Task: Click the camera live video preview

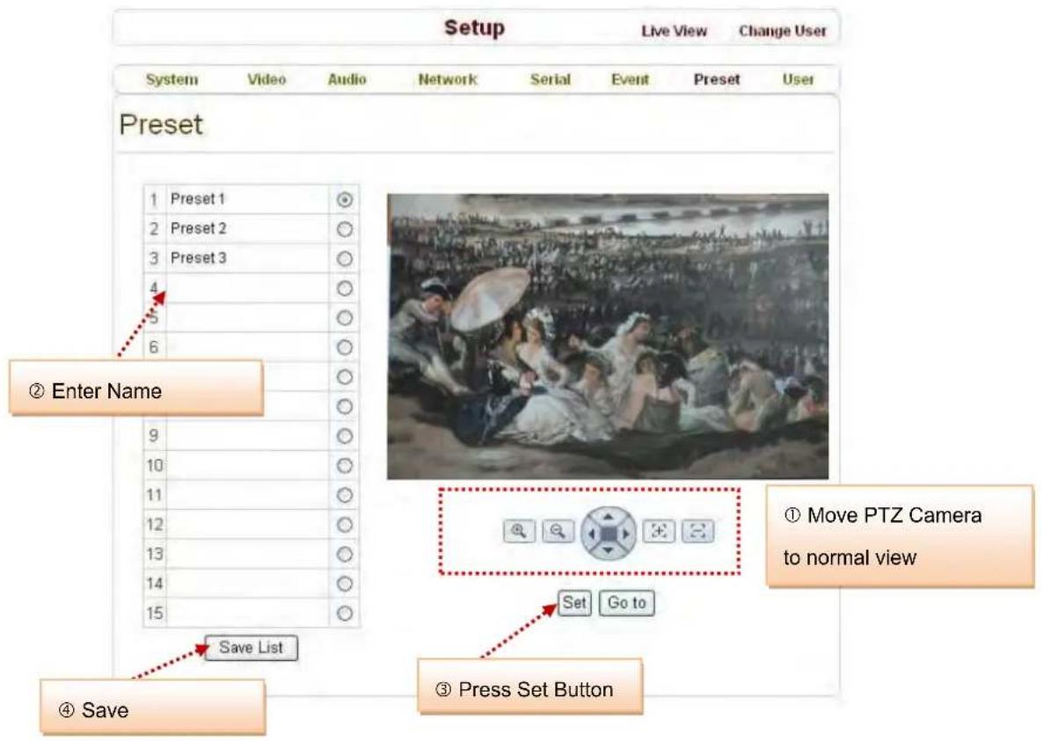Action: 608,337
